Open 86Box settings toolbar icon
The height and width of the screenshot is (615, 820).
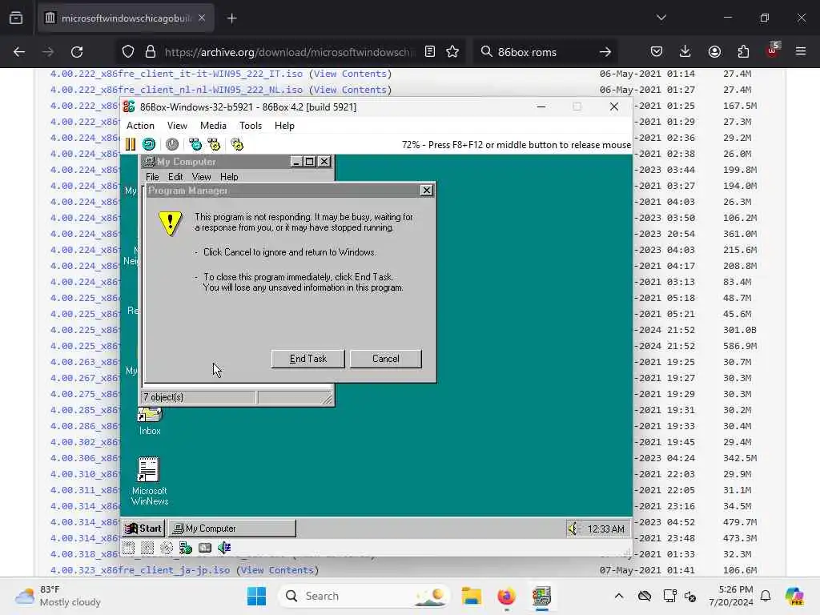237,144
